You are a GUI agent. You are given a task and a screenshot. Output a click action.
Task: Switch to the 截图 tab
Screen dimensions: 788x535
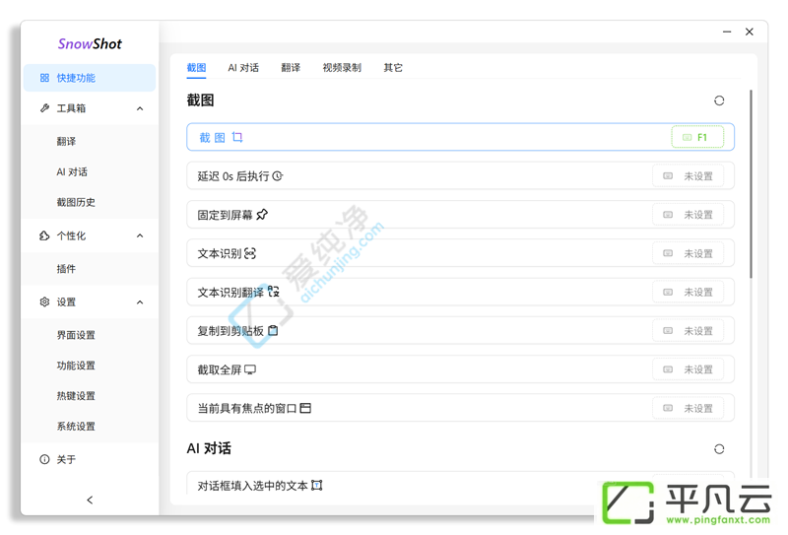point(196,67)
